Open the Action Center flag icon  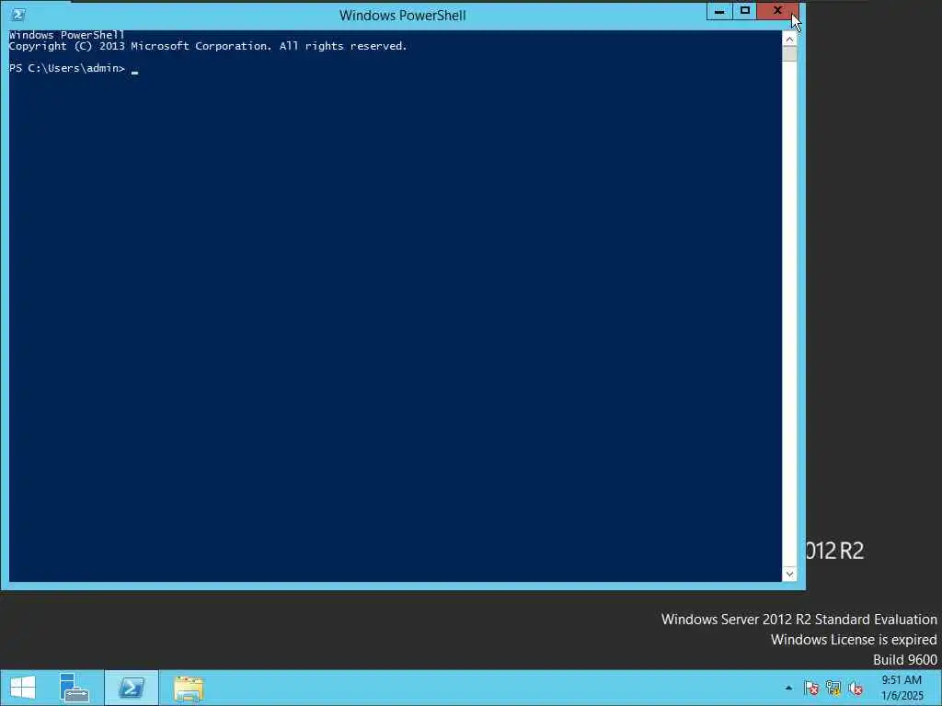pyautogui.click(x=811, y=688)
